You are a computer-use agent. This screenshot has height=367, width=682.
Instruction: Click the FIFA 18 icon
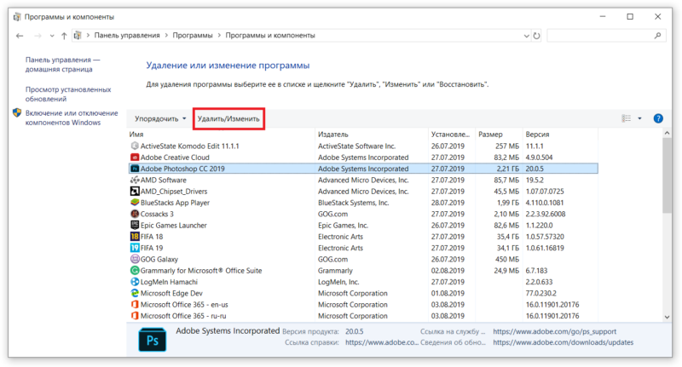(x=135, y=236)
